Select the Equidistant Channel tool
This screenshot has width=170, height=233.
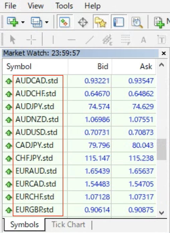coord(107,40)
